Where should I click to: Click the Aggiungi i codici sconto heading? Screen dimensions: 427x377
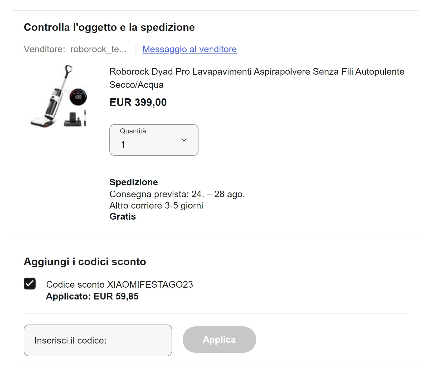[x=85, y=262]
